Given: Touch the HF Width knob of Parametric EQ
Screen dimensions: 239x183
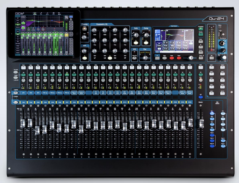Looking at the screenshot, I should 125,30.
